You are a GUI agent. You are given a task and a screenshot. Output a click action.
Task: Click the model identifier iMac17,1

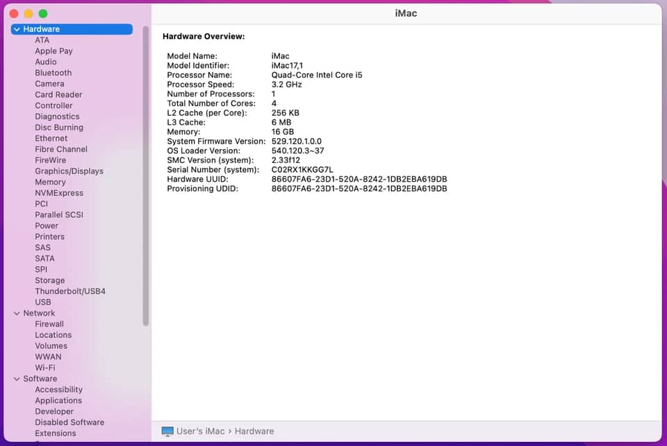287,66
